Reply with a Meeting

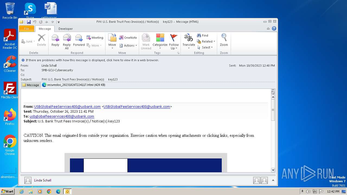(x=95, y=38)
